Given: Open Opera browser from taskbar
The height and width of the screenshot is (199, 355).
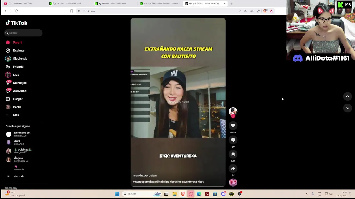Looking at the screenshot, I should 191,194.
